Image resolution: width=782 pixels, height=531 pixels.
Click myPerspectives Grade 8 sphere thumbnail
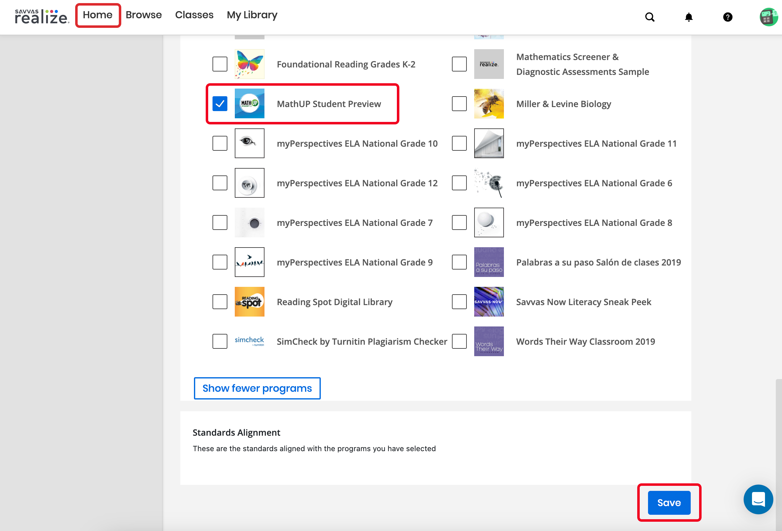(x=488, y=222)
